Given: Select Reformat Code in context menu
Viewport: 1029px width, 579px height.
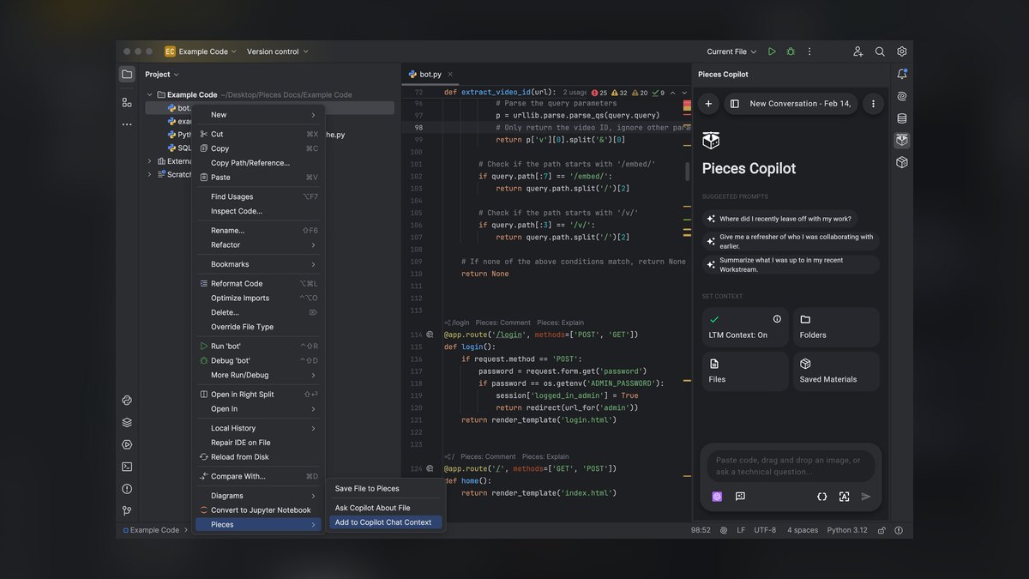Looking at the screenshot, I should pyautogui.click(x=258, y=284).
